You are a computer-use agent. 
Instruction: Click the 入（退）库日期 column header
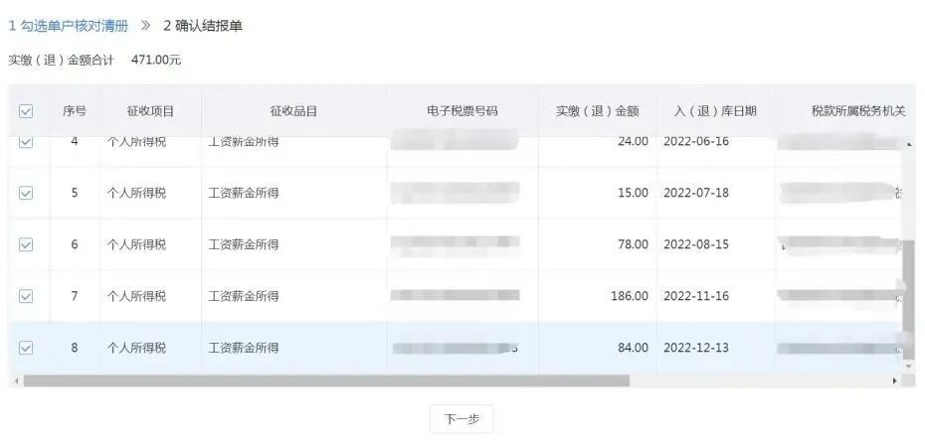tap(715, 111)
